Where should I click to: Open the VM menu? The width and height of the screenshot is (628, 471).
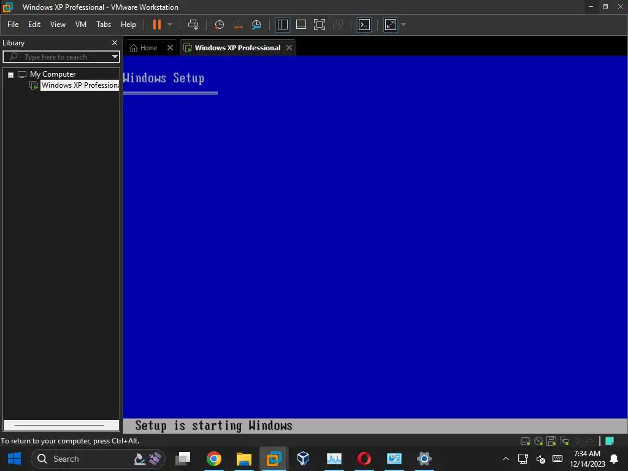click(x=81, y=25)
